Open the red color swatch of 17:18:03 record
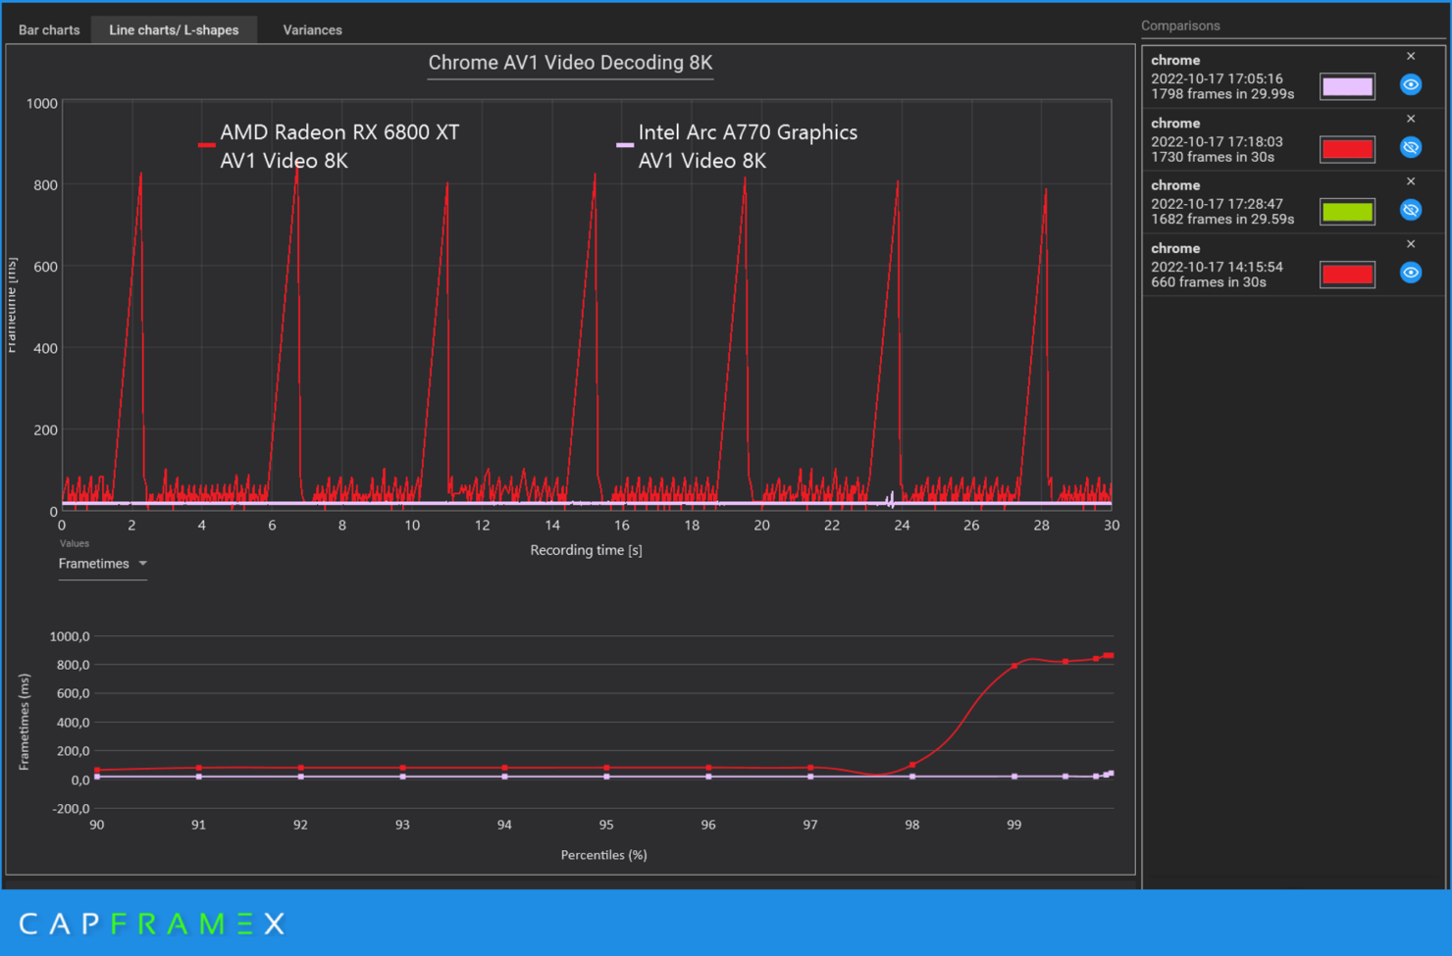Image resolution: width=1452 pixels, height=956 pixels. 1347,149
